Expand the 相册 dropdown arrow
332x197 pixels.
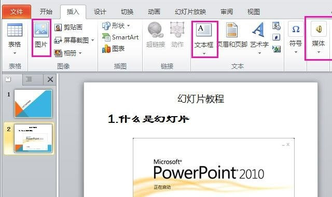(80, 53)
